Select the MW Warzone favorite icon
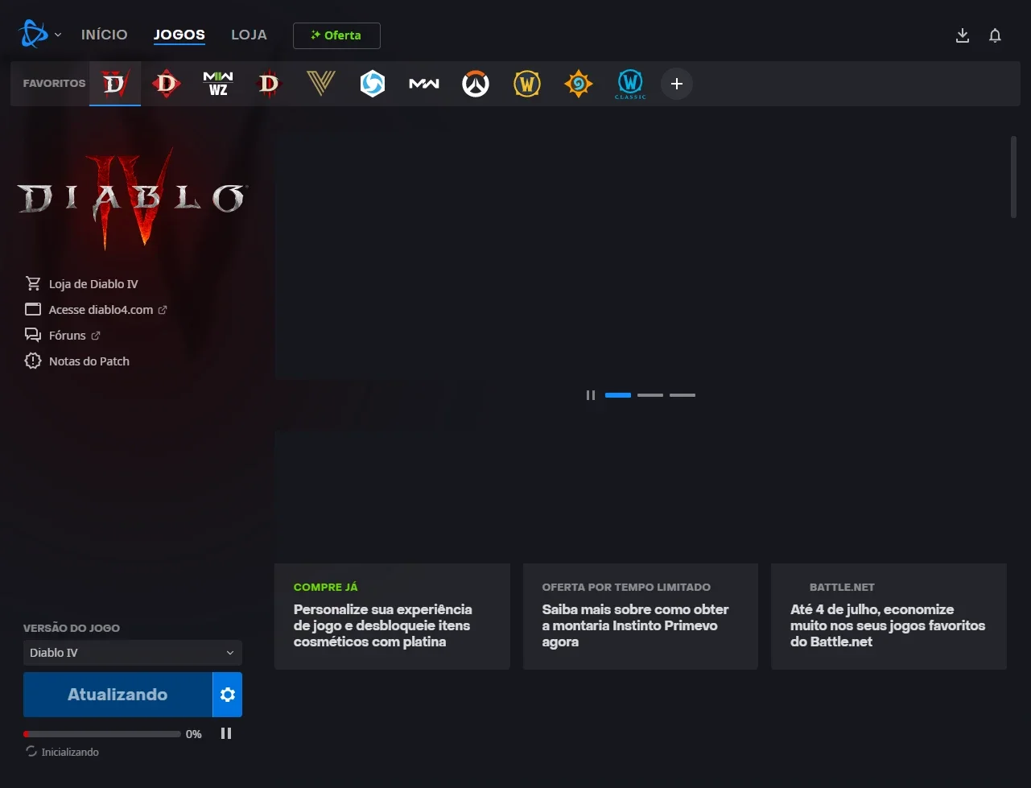 click(x=218, y=83)
